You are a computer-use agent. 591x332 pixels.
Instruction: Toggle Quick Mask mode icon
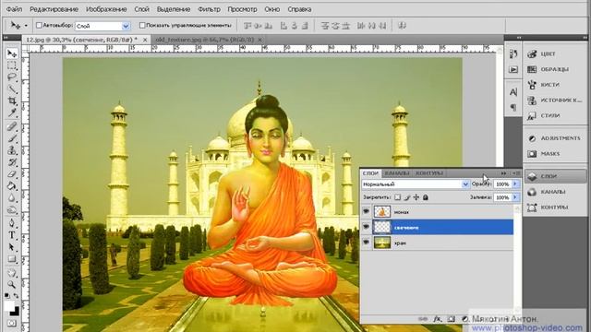(12, 324)
